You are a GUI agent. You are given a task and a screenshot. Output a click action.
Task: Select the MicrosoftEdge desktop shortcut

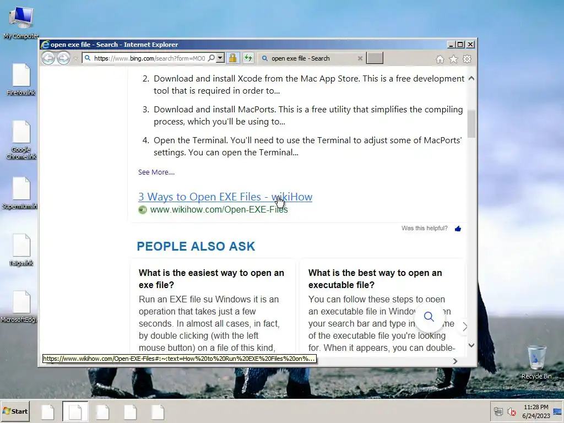pos(19,307)
